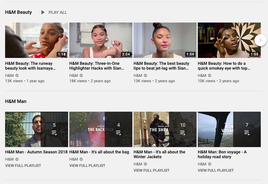The height and width of the screenshot is (184, 268).
Task: Click title 'Three-In-One Highlighter Hacks with Sian'
Action: 97,66
